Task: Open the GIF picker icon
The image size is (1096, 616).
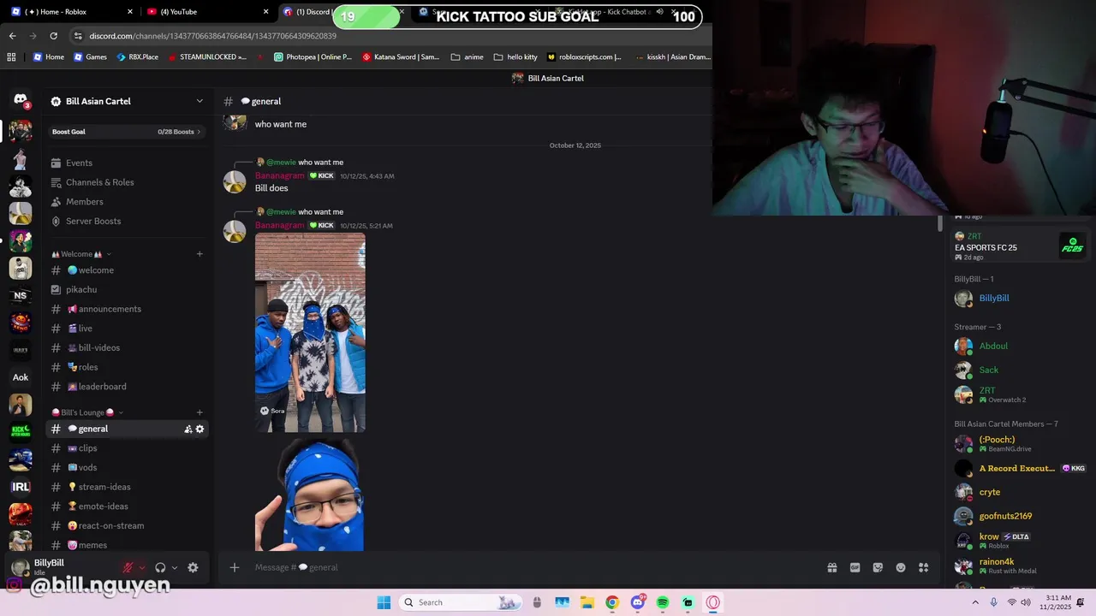Action: [855, 567]
